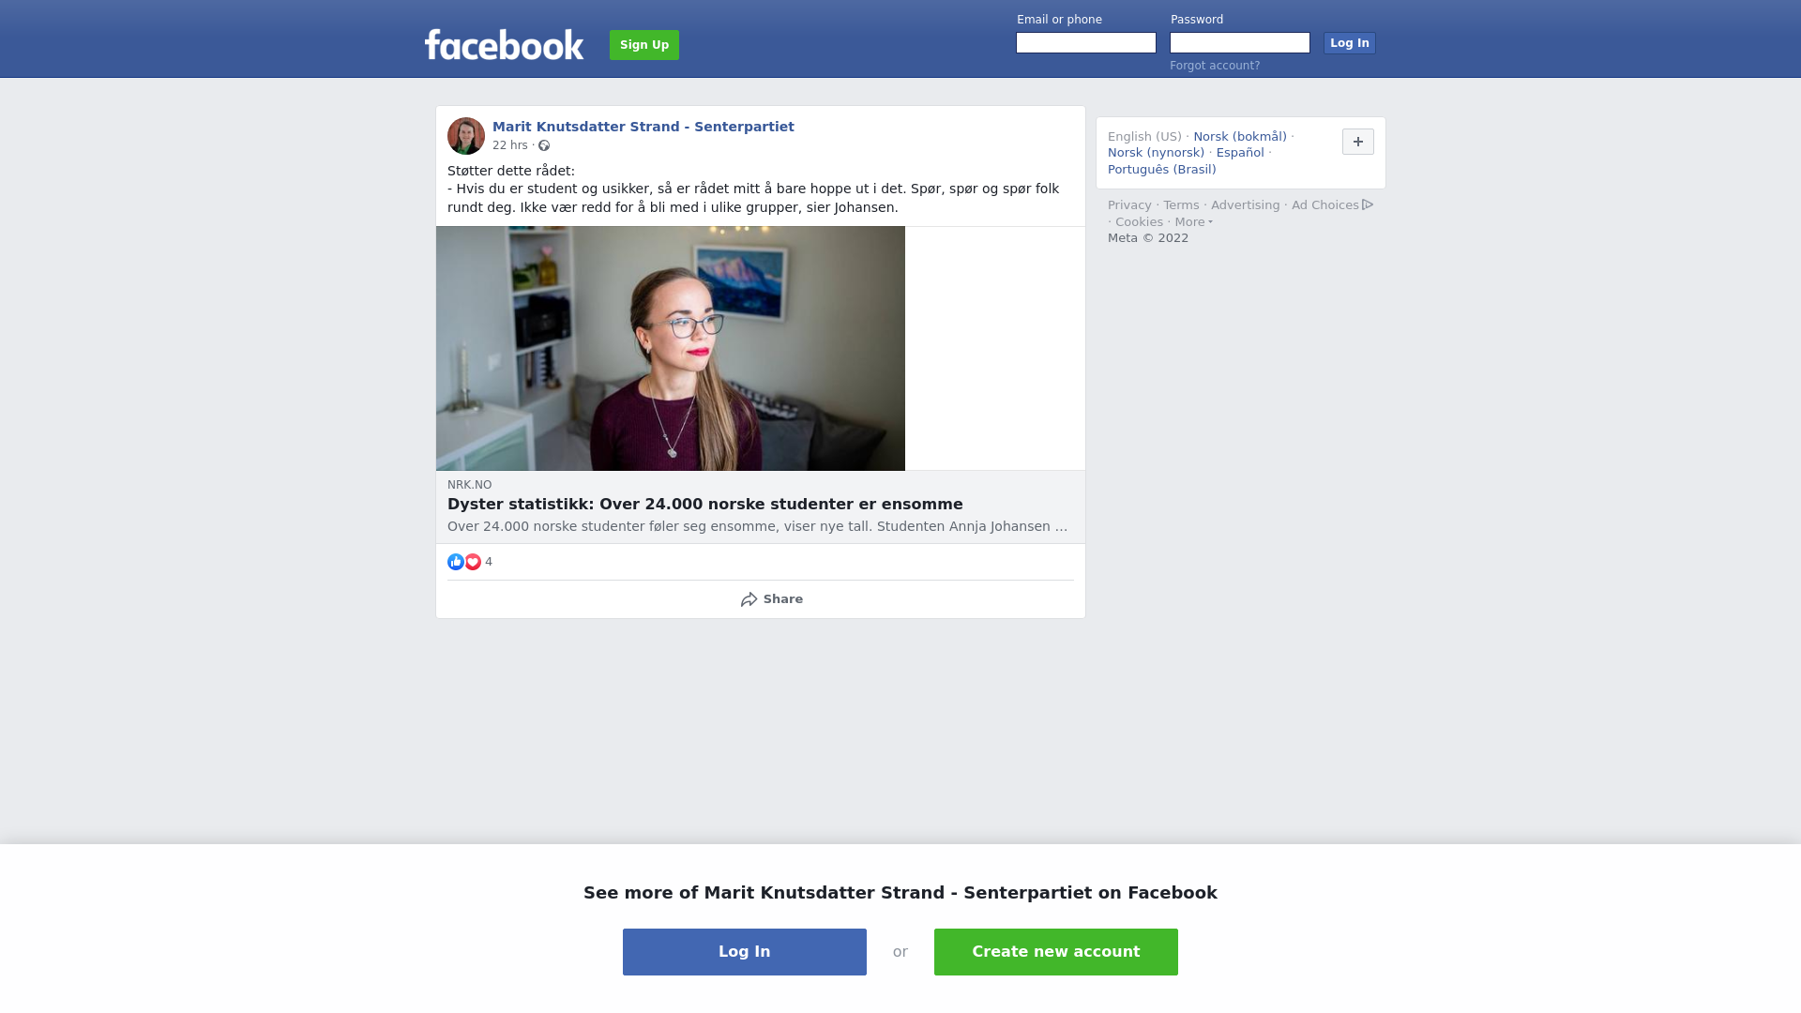Click the Create new account button

1056,952
